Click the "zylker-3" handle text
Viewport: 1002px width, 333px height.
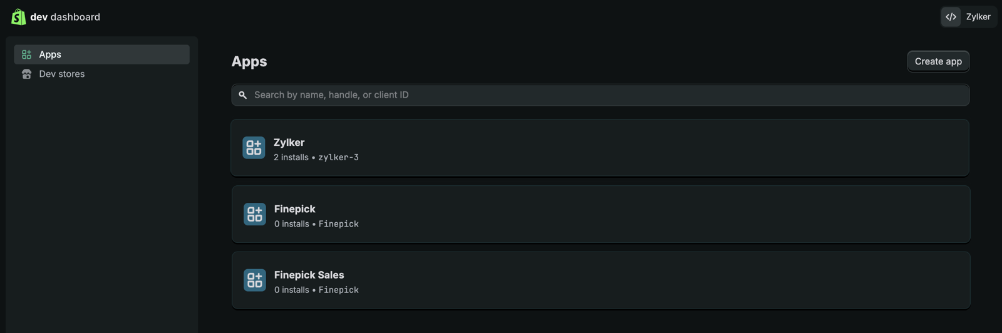[338, 158]
